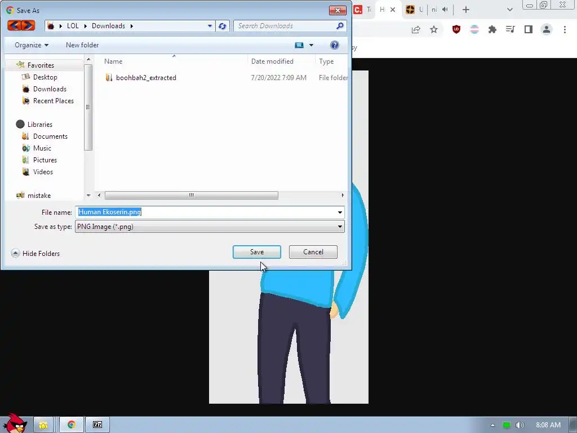
Task: Switch to the first Chrome tab
Action: [362, 10]
